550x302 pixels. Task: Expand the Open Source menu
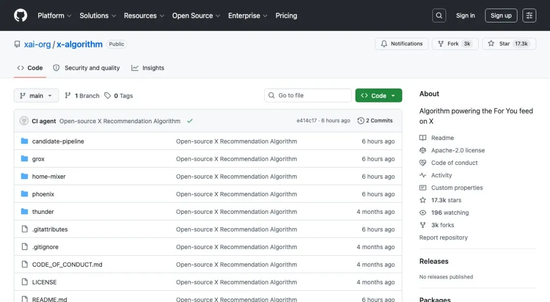(196, 15)
